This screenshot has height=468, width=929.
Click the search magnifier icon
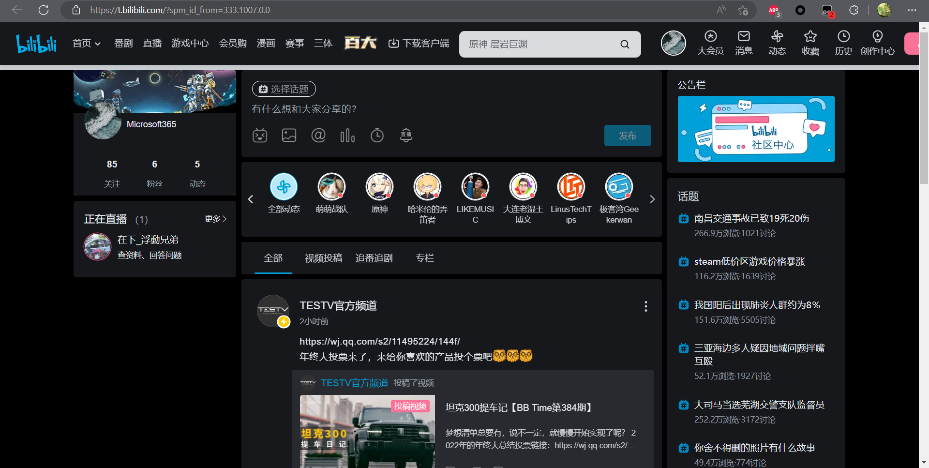coord(625,44)
